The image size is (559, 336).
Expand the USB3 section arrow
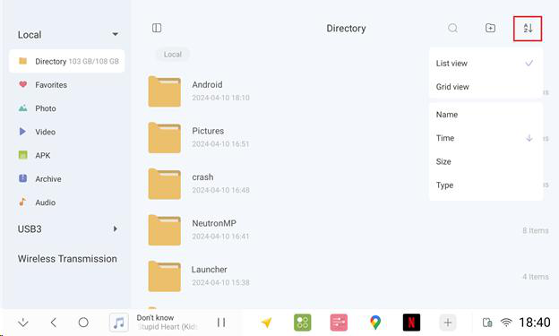click(x=116, y=228)
